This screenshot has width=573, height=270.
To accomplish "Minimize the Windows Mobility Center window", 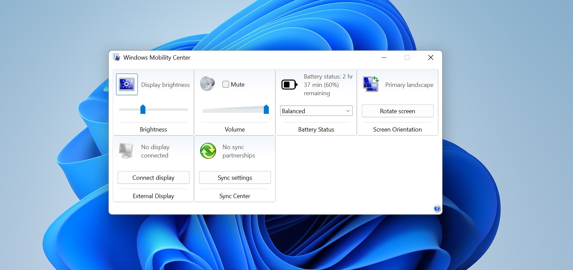I will pos(384,57).
